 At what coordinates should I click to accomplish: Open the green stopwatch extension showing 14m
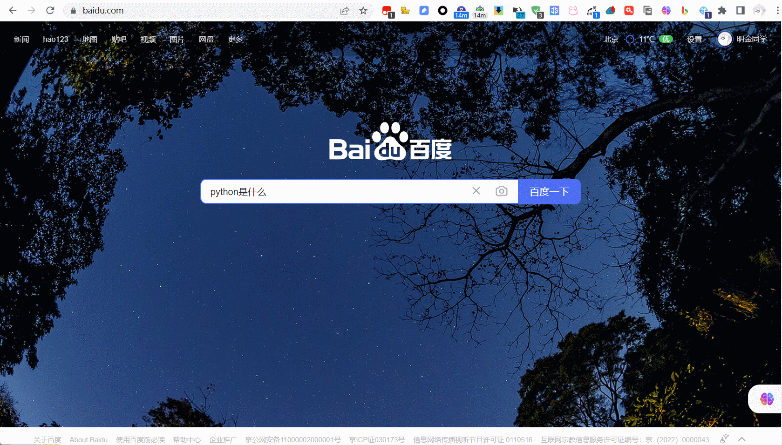click(x=480, y=12)
